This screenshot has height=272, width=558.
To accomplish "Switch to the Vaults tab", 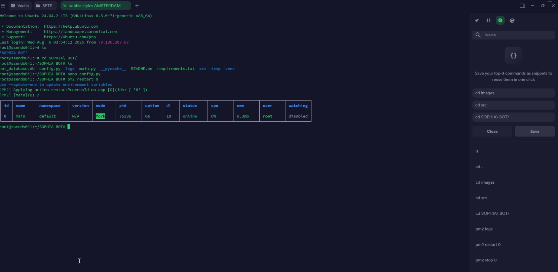I will pos(20,6).
